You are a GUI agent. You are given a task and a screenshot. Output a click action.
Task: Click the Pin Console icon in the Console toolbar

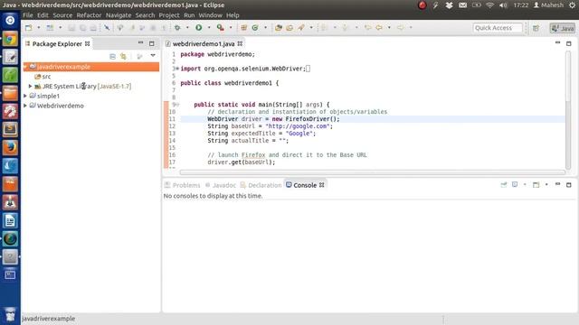click(x=504, y=184)
